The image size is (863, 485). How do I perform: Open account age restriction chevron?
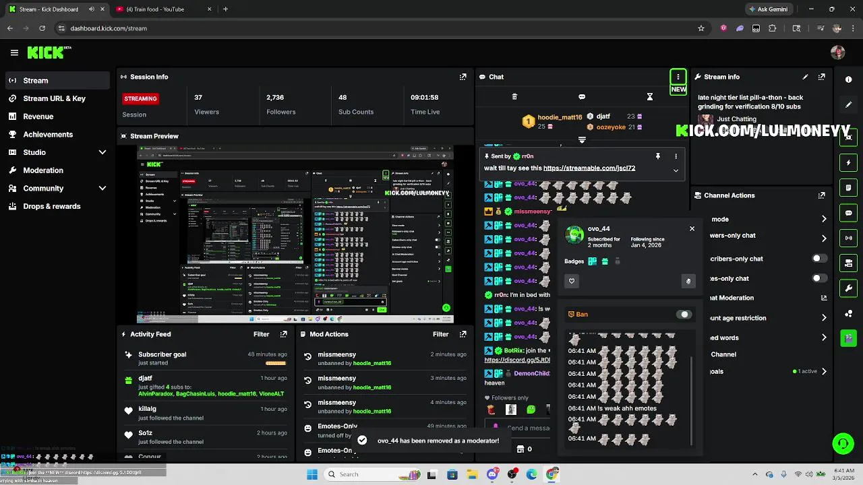pyautogui.click(x=824, y=318)
